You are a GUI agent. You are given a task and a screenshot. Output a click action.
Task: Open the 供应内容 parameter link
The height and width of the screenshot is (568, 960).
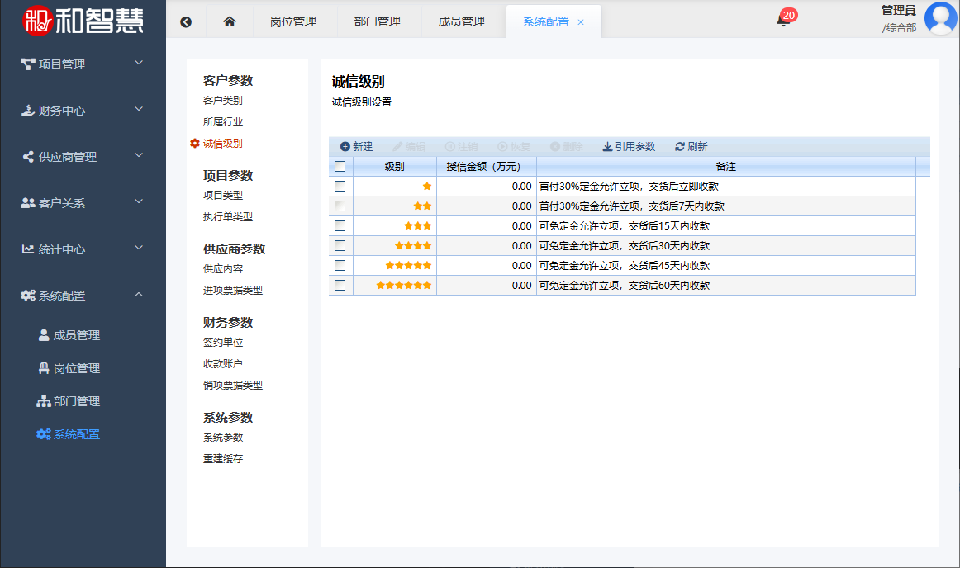223,268
